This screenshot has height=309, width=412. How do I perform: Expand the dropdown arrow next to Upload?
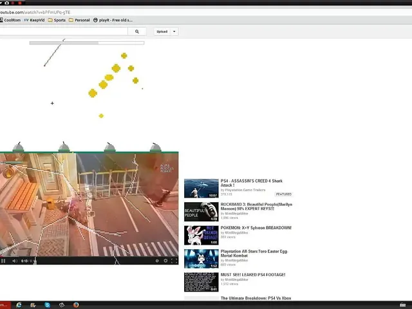point(174,32)
